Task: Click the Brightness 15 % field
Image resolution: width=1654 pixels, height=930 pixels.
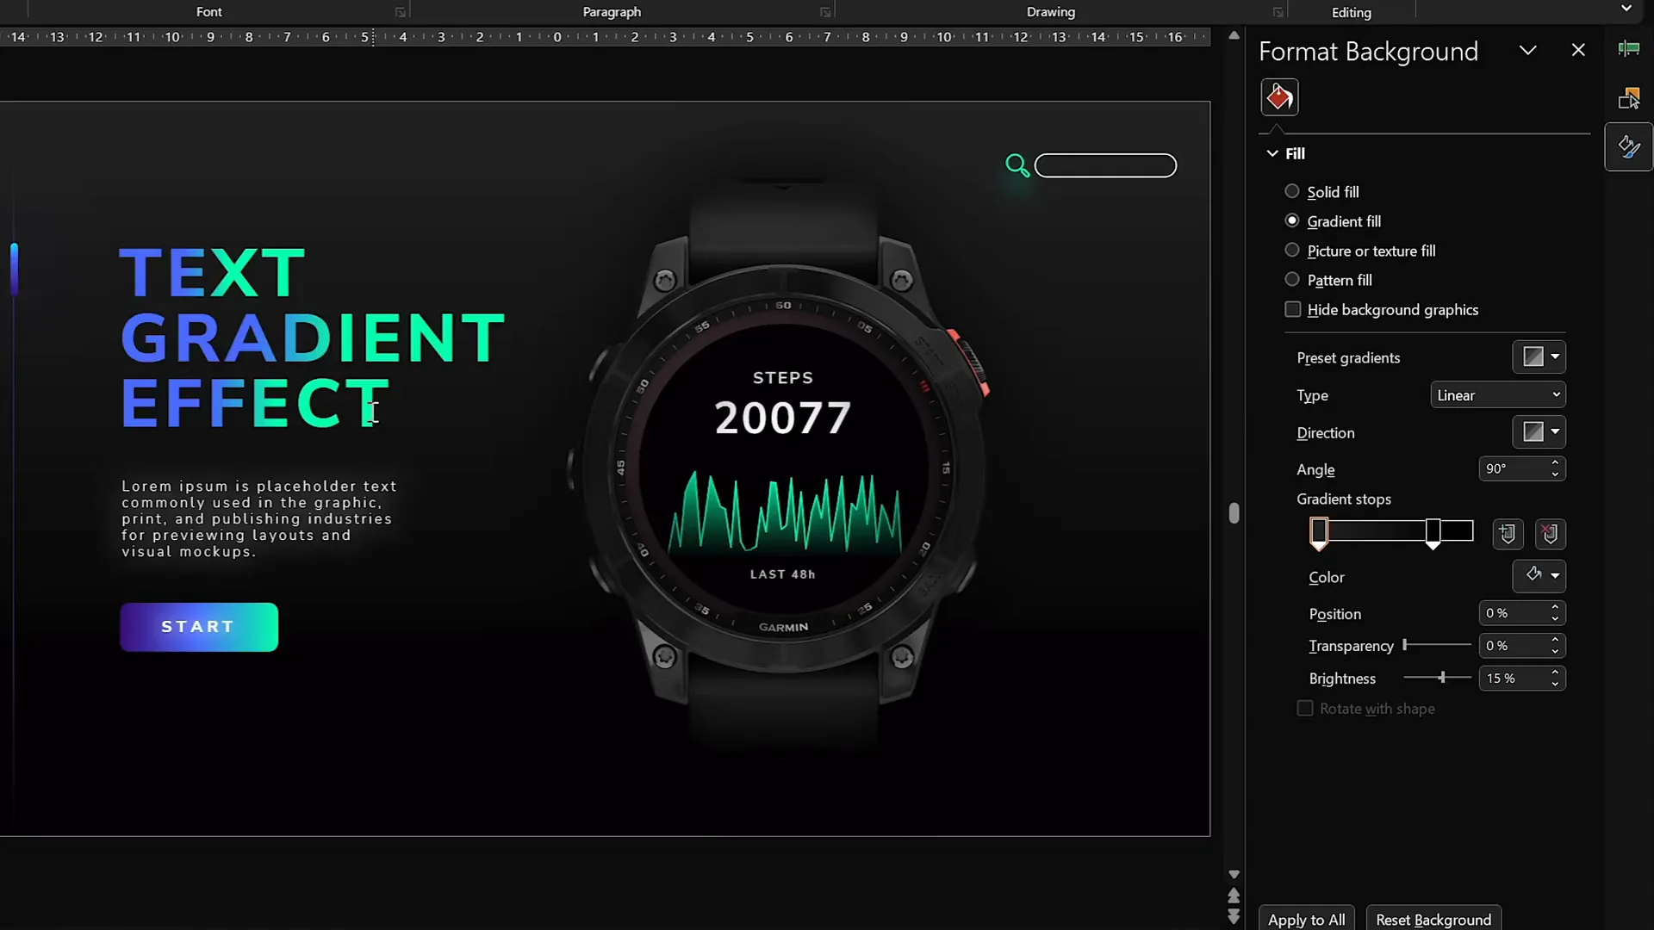Action: (1514, 679)
